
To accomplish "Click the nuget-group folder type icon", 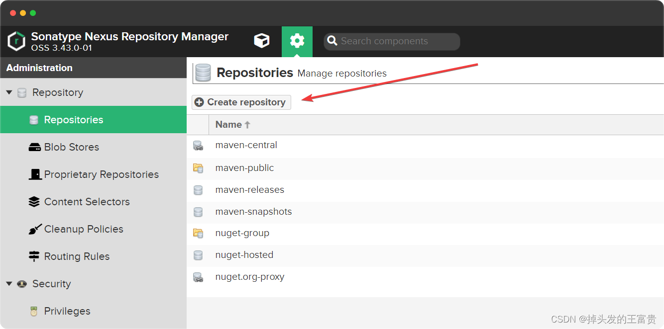I will (x=198, y=233).
